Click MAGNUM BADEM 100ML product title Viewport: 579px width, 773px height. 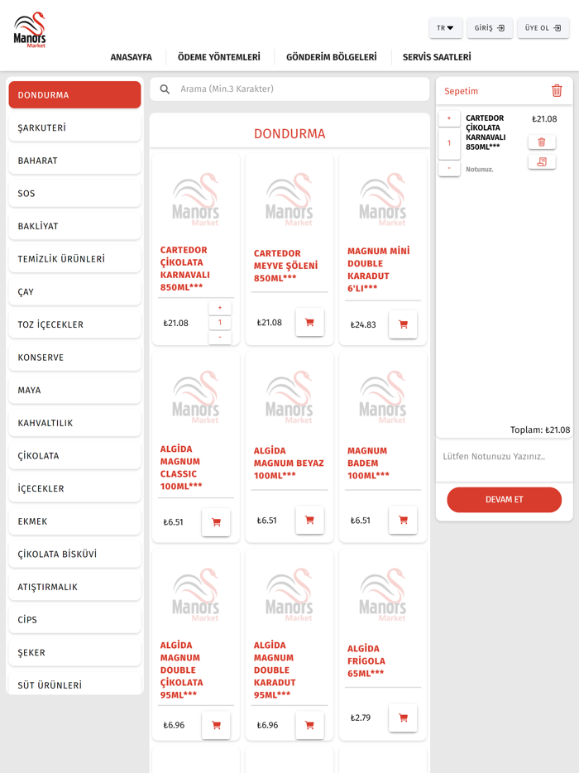(368, 463)
